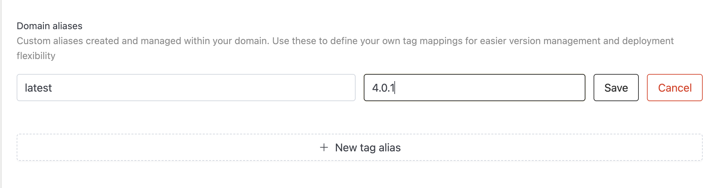Click the word flexibility in the description
Screen dimensions: 718x188
click(x=36, y=56)
